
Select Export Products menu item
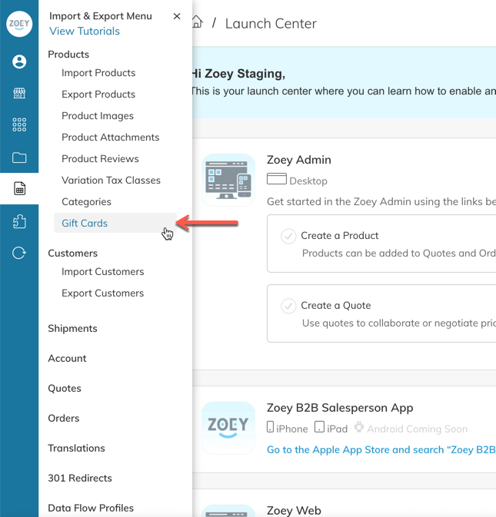98,94
